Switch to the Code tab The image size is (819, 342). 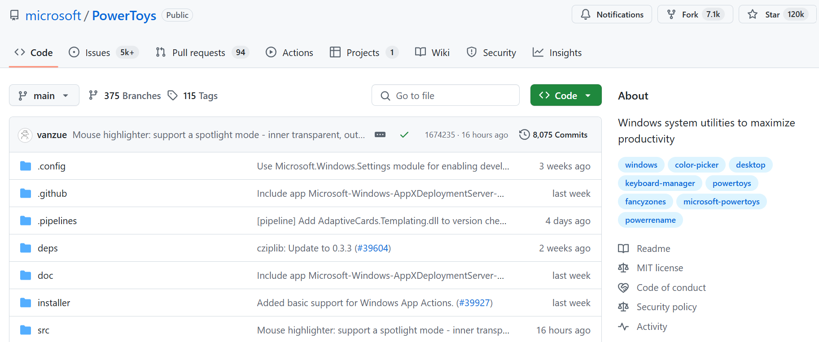point(34,52)
